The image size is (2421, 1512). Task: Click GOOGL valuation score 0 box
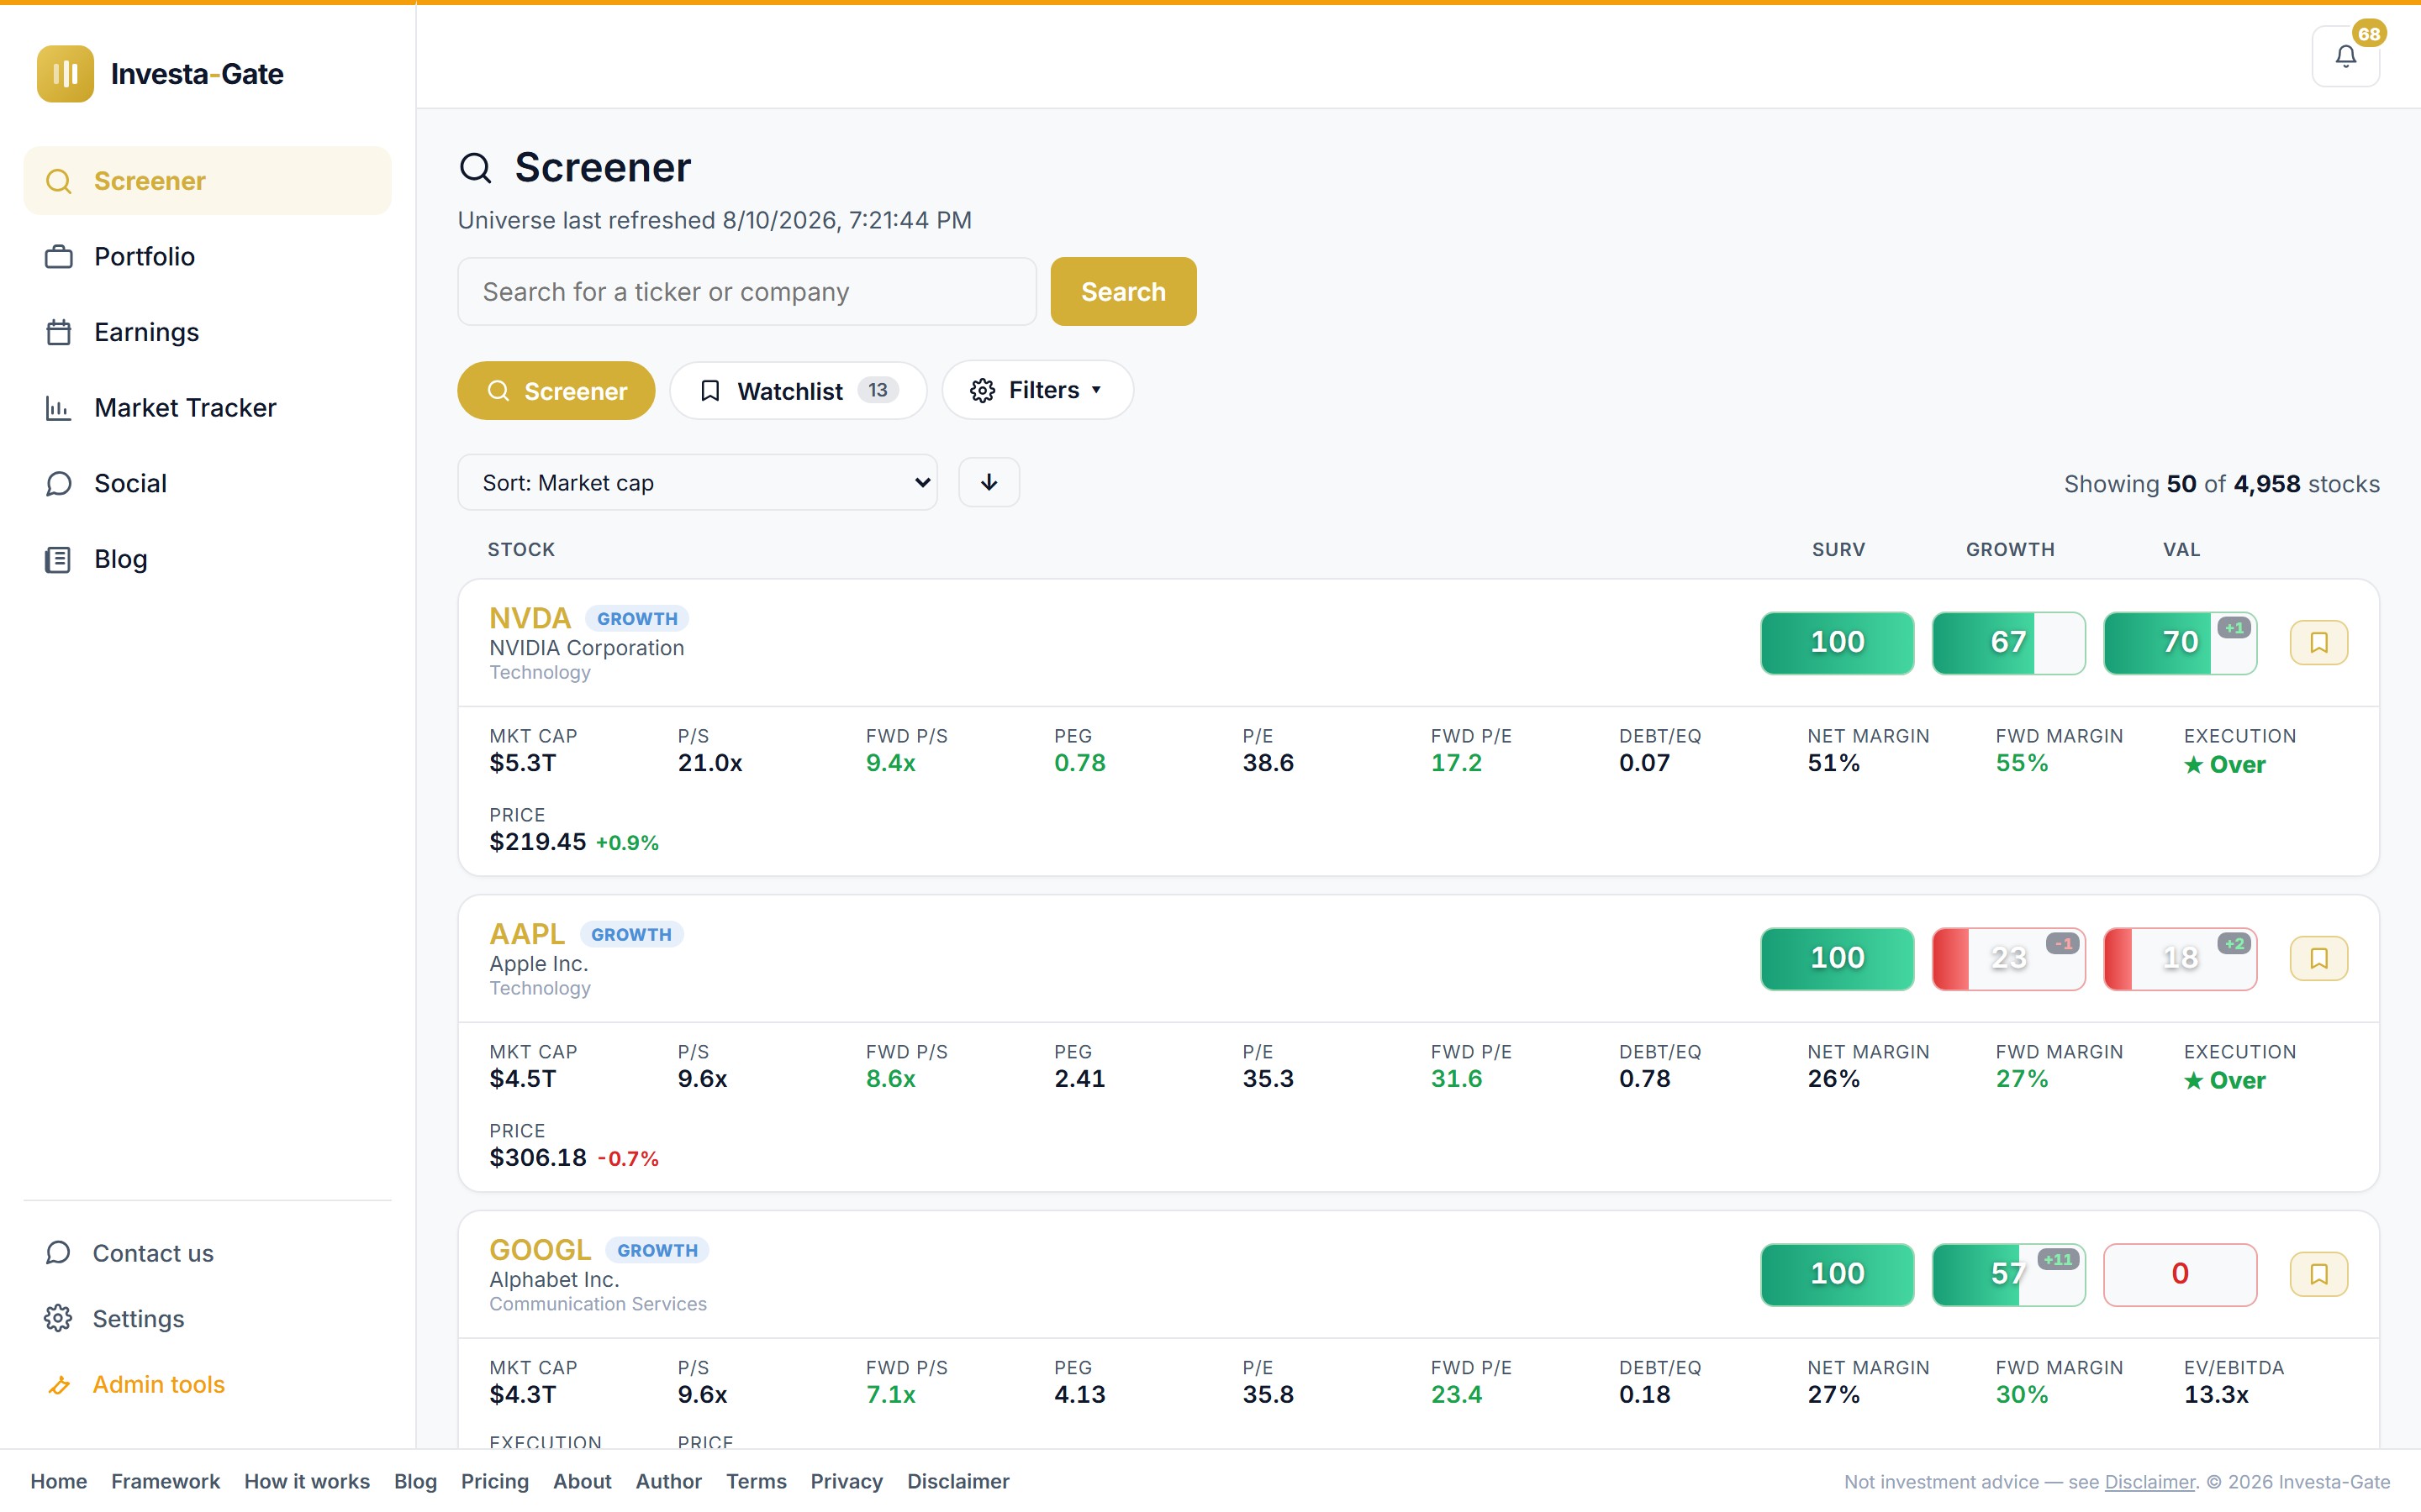[x=2180, y=1274]
